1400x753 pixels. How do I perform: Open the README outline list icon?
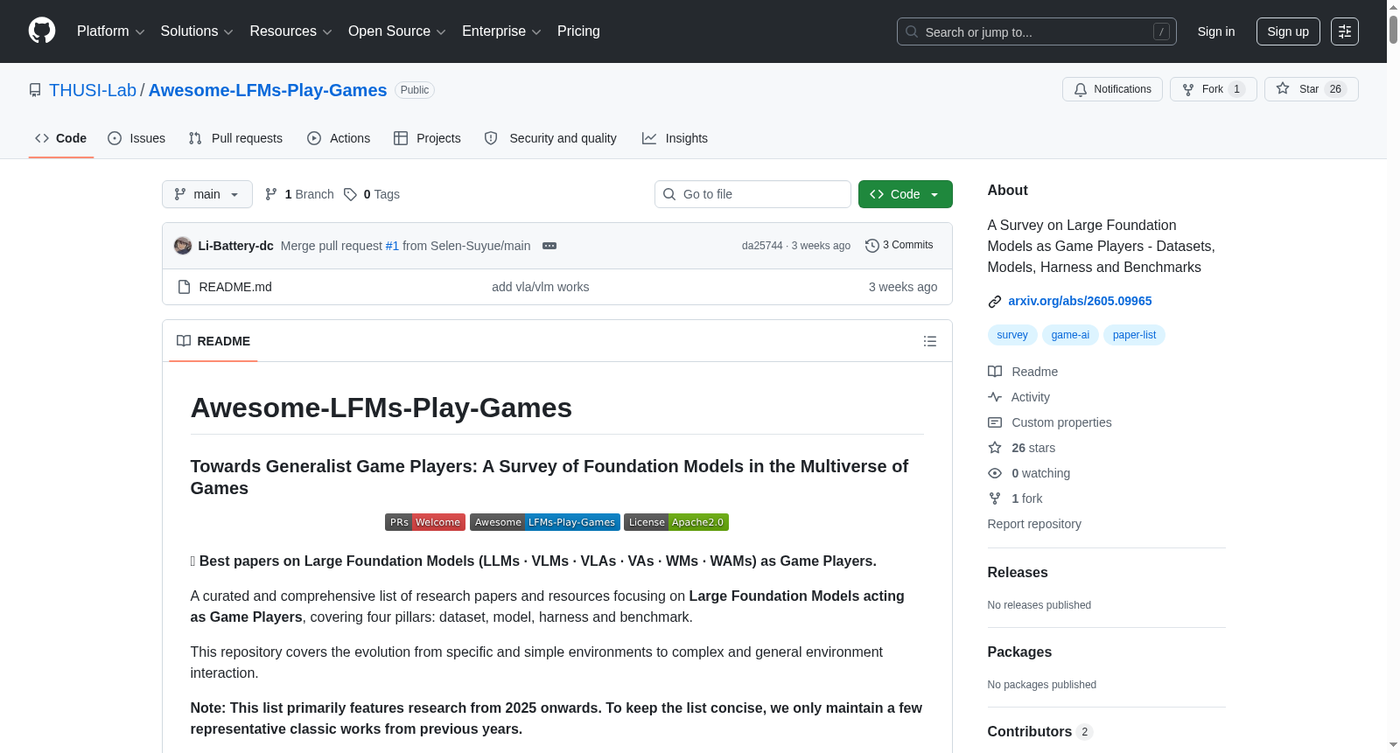930,341
